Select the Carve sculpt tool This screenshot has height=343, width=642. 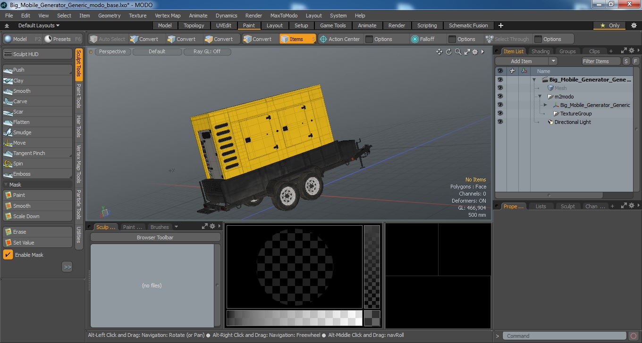coord(38,101)
